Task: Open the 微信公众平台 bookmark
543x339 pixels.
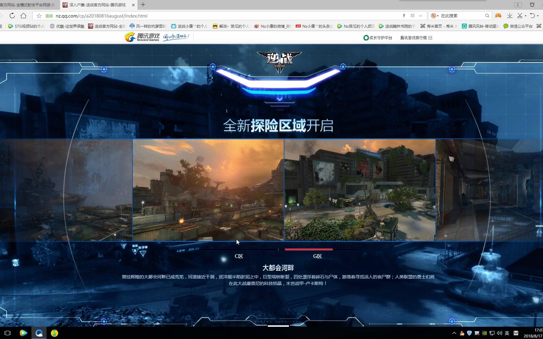Action: (518, 26)
